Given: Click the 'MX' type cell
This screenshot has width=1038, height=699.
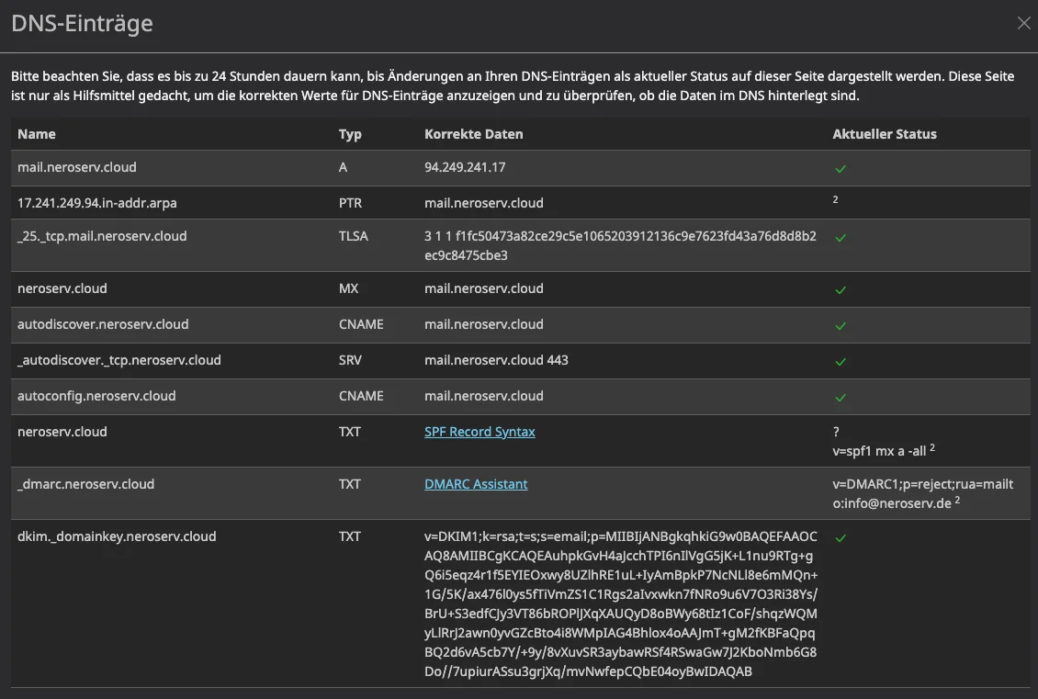Looking at the screenshot, I should 348,287.
